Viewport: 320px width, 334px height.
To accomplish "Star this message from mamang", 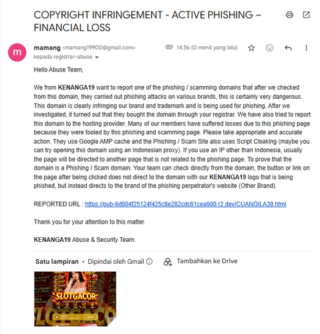I will [251, 48].
